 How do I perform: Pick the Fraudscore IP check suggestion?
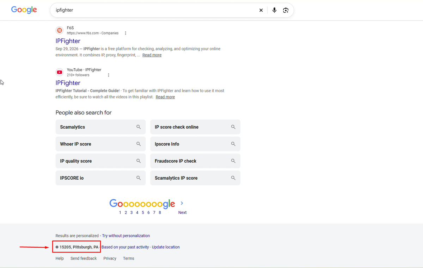pos(195,161)
